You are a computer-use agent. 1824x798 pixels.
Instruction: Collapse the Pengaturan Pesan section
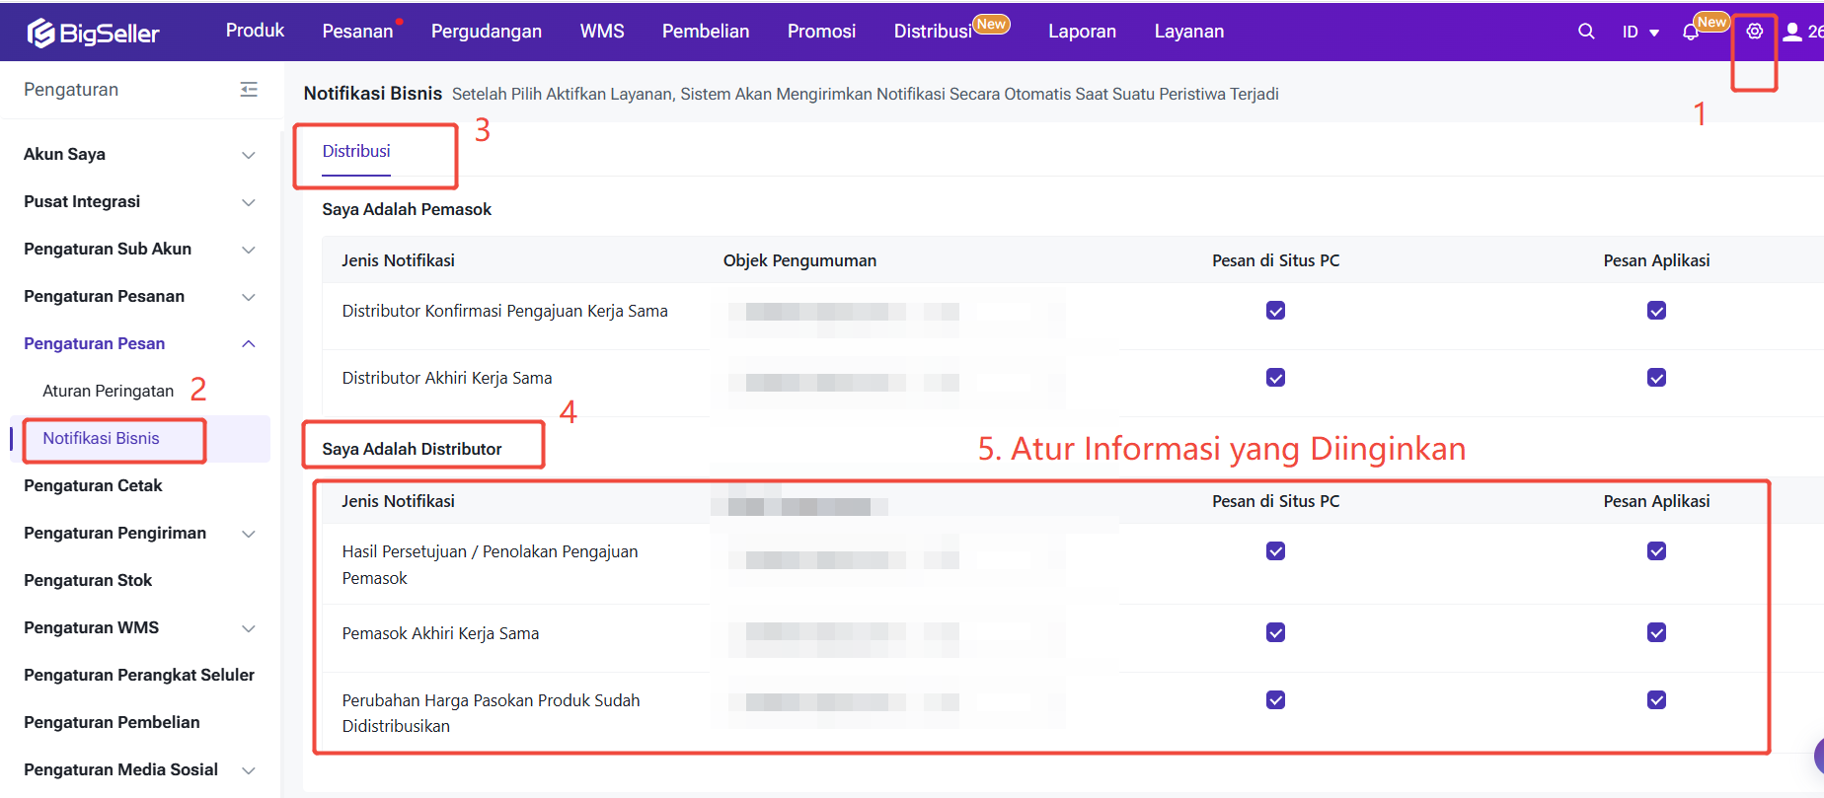249,344
